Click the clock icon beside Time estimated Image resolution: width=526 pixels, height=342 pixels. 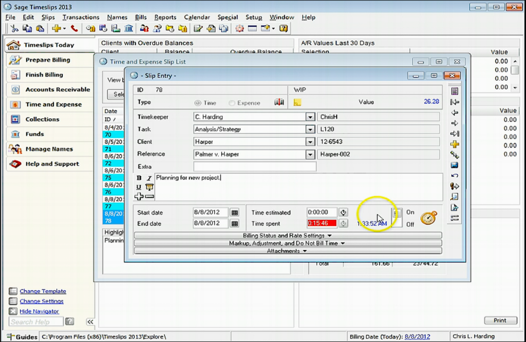343,212
